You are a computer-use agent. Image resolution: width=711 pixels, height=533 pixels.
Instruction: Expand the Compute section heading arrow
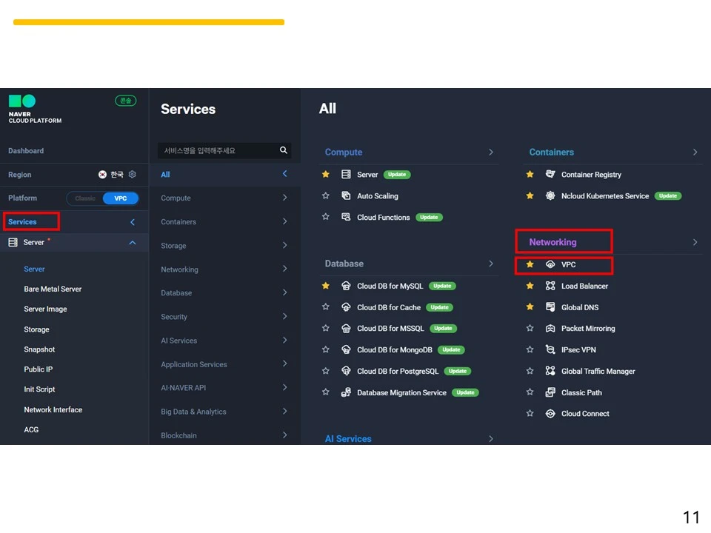pos(490,152)
